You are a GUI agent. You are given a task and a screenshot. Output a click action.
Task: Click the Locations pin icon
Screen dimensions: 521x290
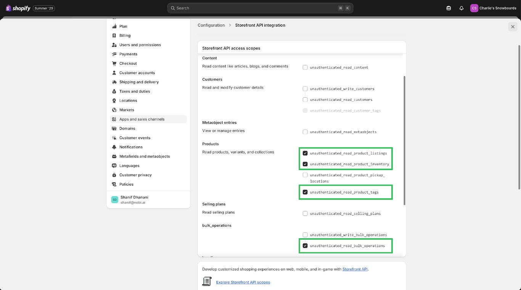coord(114,101)
